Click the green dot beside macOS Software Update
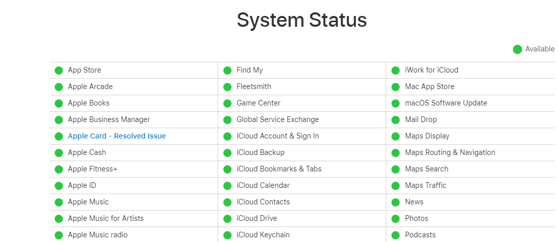This screenshot has height=242, width=558. tap(396, 103)
